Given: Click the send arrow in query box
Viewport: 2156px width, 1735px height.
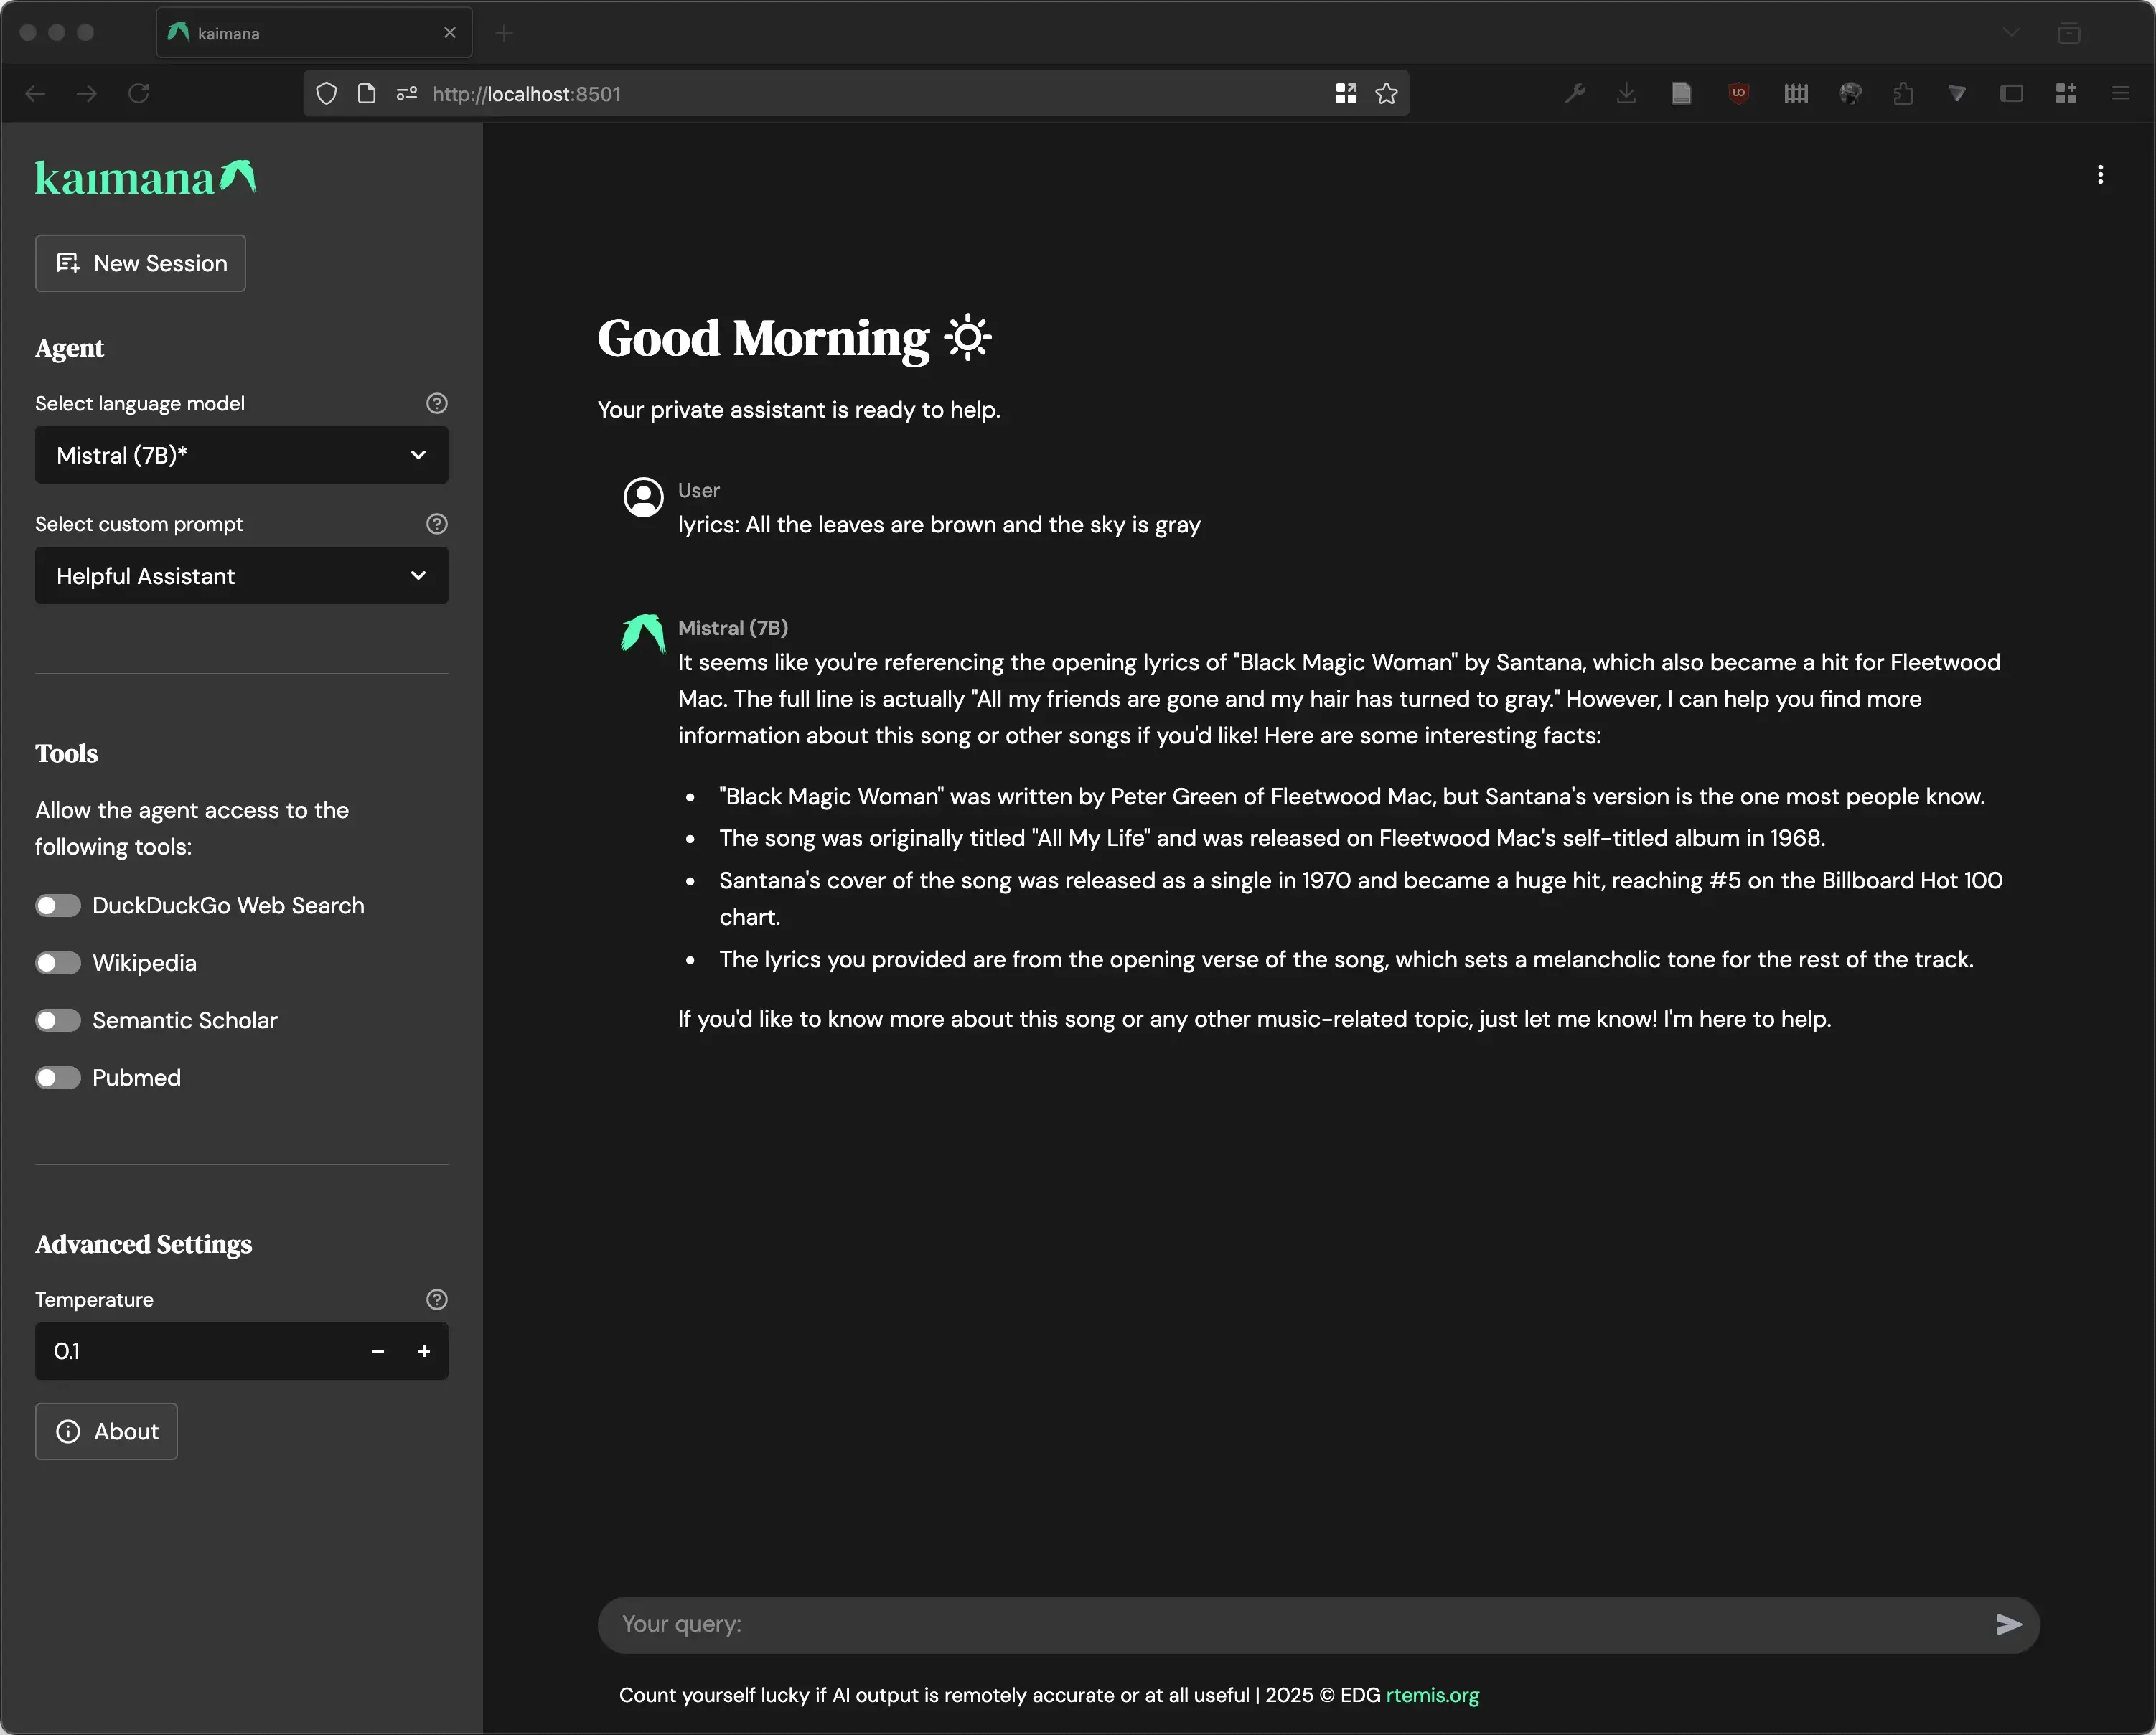Looking at the screenshot, I should pos(2008,1624).
